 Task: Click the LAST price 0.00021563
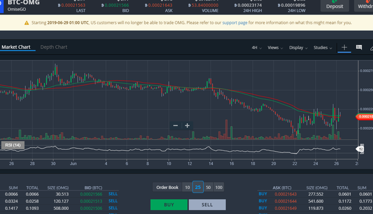coord(73,5)
